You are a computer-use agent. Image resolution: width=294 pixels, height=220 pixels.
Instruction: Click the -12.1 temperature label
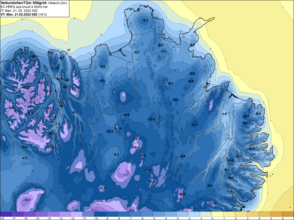tap(213, 204)
